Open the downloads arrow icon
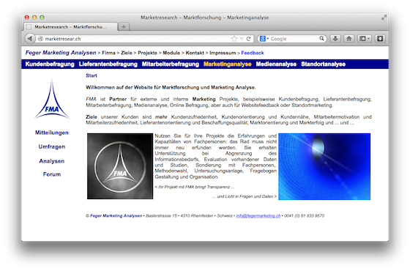Image resolution: width=410 pixels, height=271 pixels. [335, 39]
